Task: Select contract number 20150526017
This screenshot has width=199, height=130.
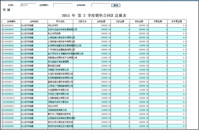Action: coord(8,82)
